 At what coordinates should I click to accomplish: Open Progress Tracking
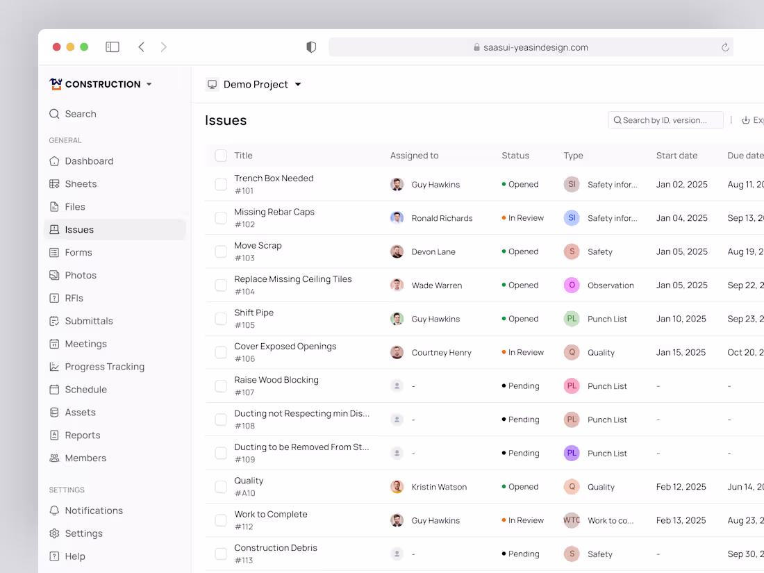(104, 366)
